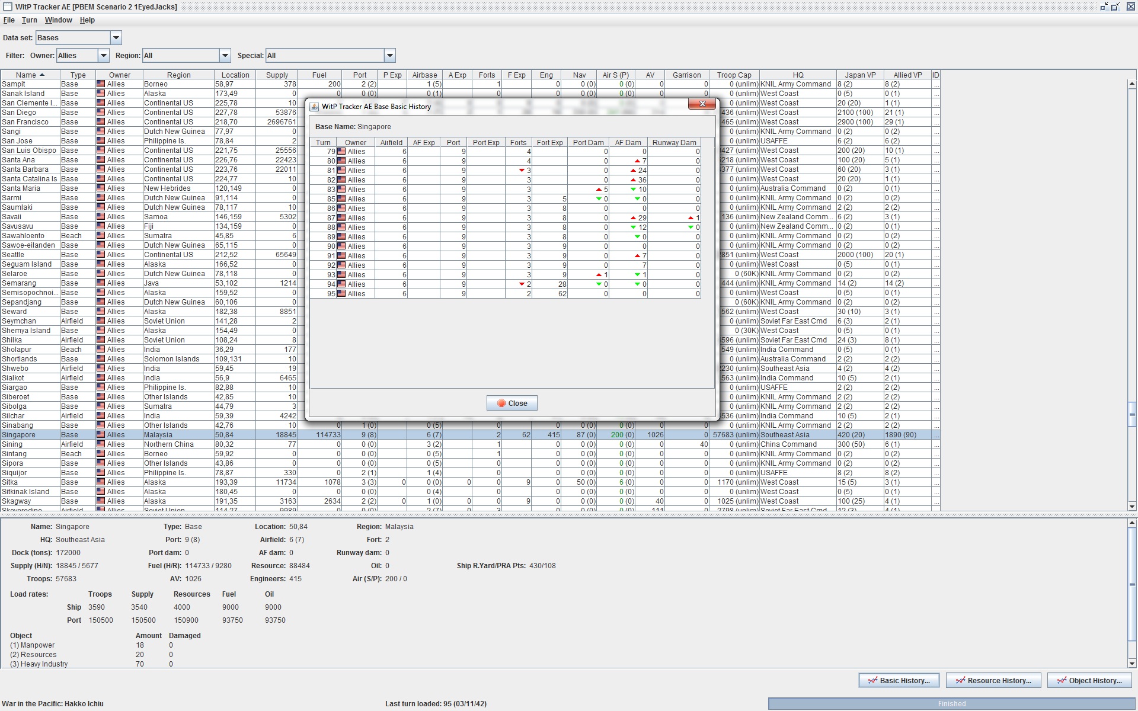The width and height of the screenshot is (1138, 711).
Task: Click the flag icon in turn 79 history row
Action: point(341,152)
